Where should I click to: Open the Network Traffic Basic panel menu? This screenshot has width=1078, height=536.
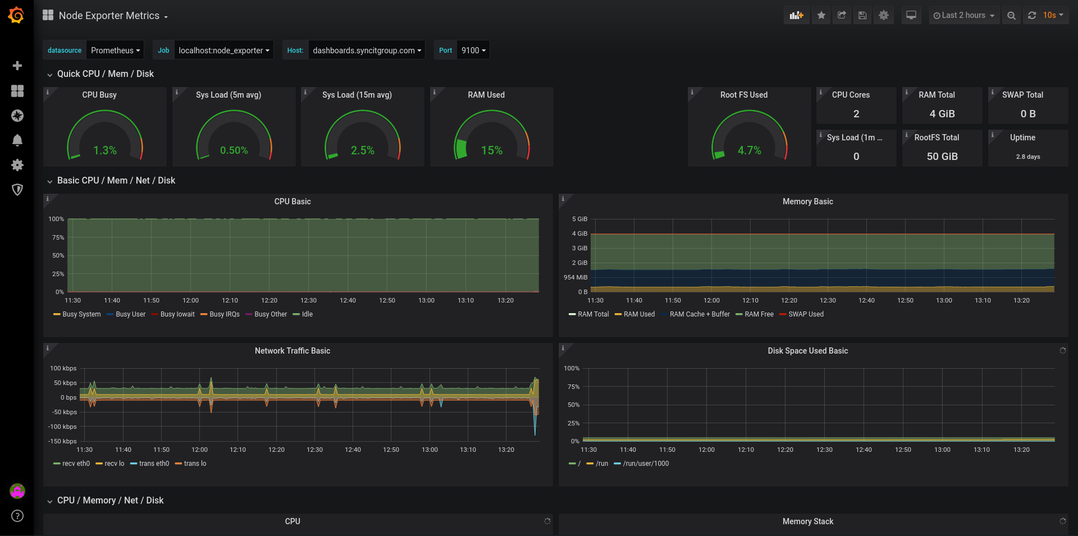292,351
